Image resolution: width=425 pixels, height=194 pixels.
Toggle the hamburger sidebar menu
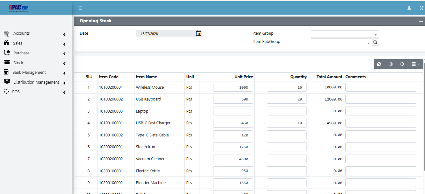point(80,8)
